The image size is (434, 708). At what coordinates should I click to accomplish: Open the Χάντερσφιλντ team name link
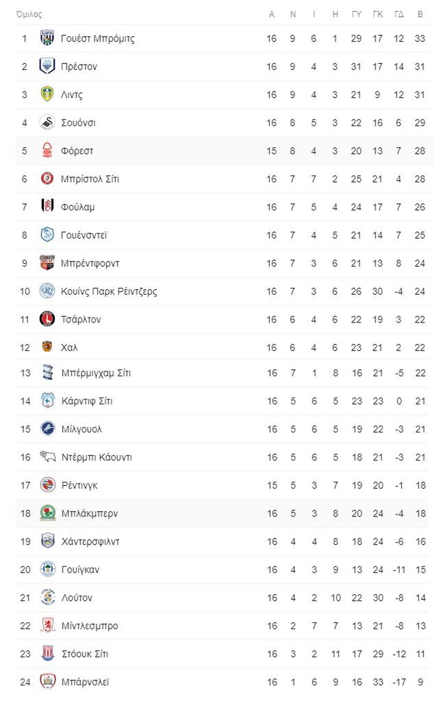tap(90, 541)
